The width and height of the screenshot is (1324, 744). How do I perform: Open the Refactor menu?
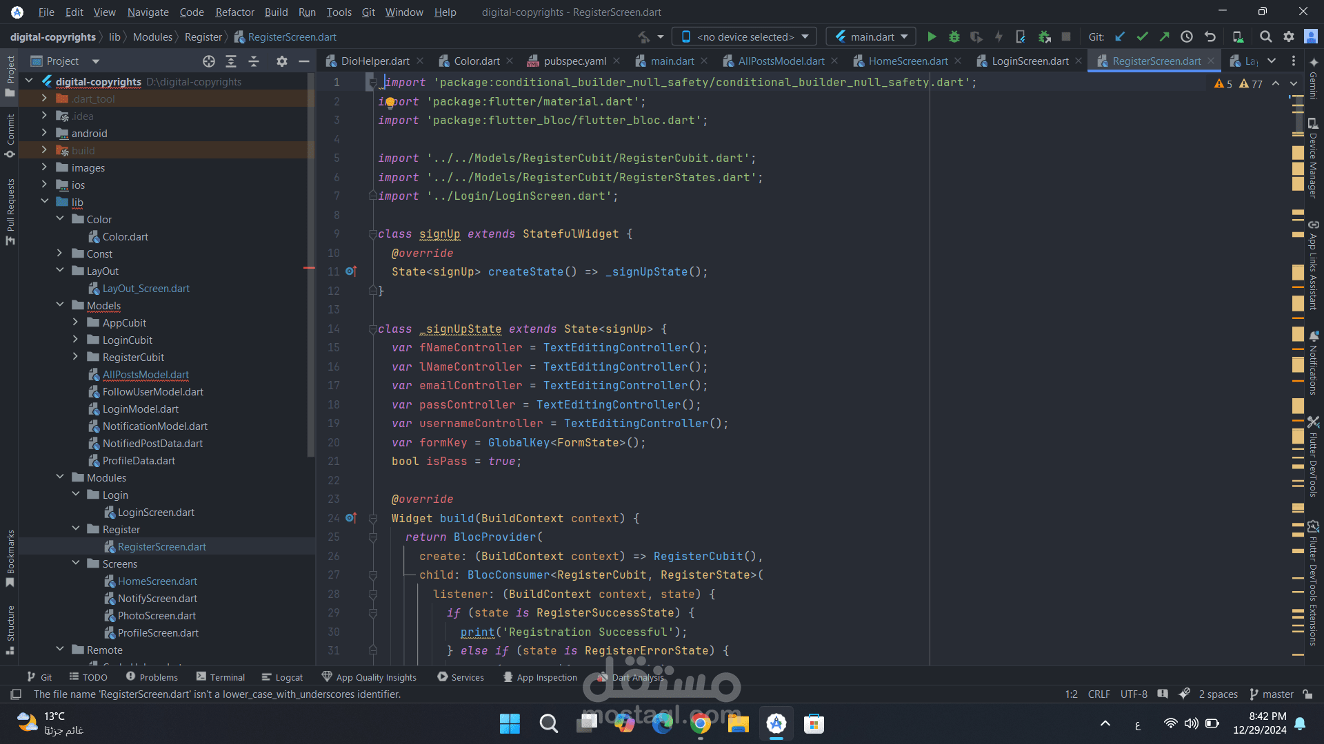234,12
